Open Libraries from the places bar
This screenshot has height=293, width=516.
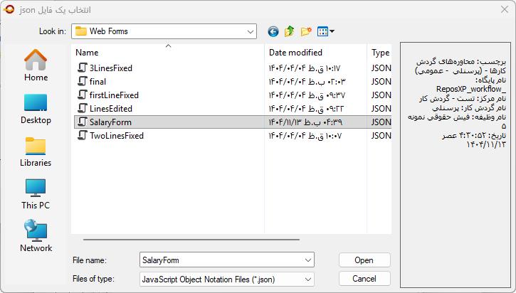(36, 151)
